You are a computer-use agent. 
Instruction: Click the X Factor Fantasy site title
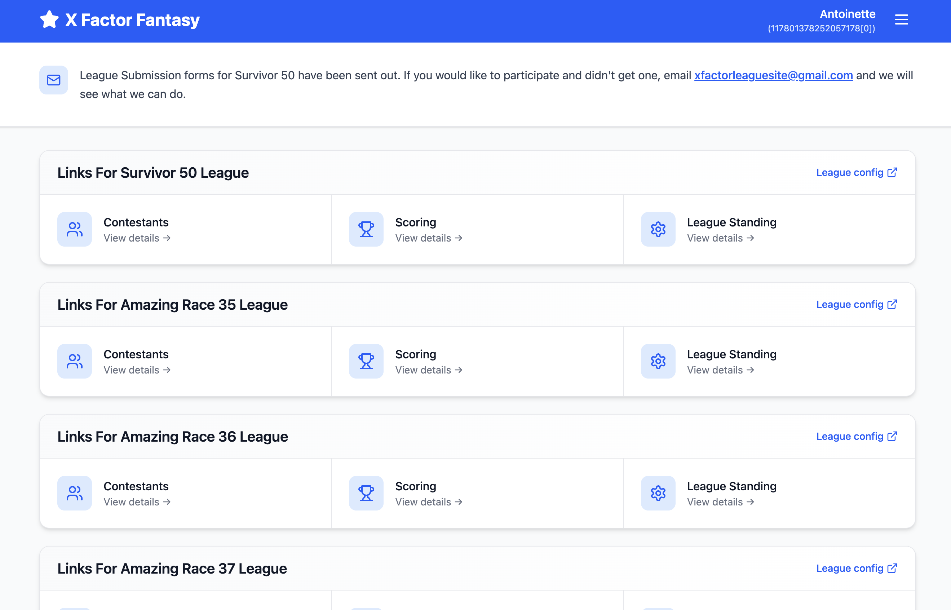132,20
